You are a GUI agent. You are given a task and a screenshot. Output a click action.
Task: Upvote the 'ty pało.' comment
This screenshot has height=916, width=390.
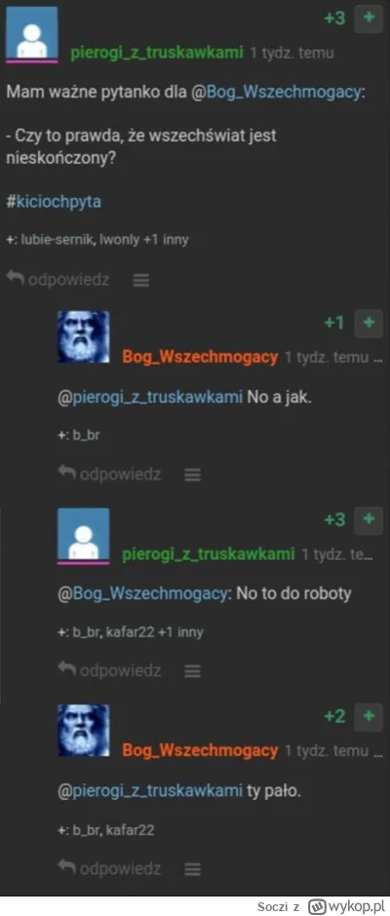(x=369, y=716)
